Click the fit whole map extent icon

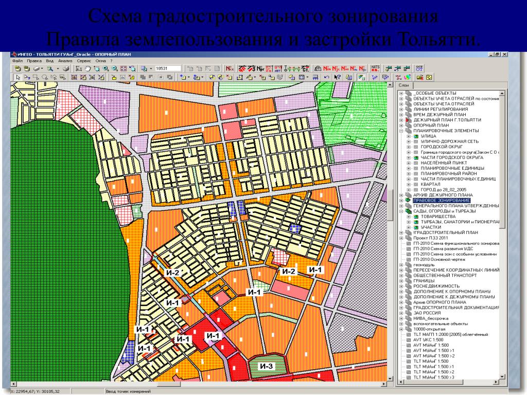click(124, 68)
